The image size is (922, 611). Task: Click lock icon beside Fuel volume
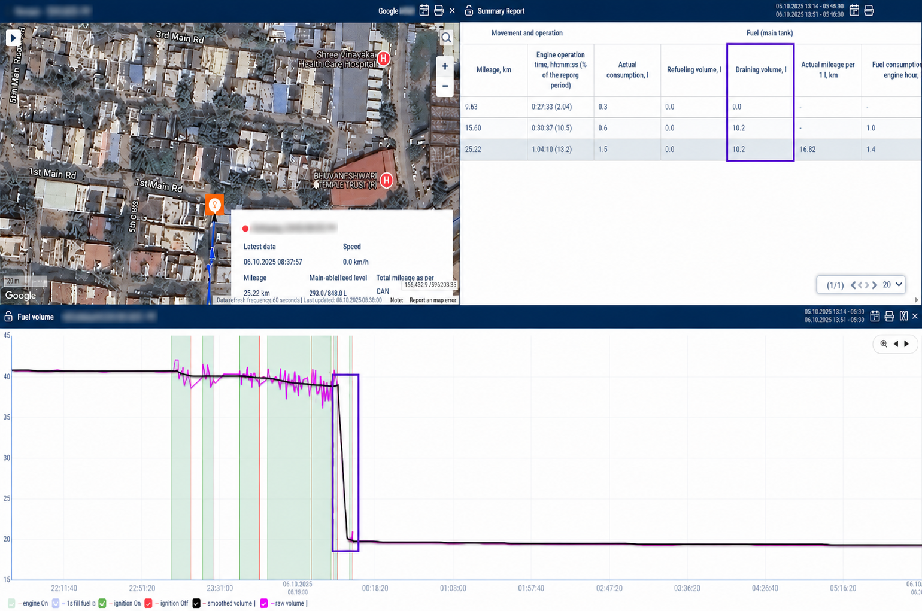pyautogui.click(x=8, y=317)
